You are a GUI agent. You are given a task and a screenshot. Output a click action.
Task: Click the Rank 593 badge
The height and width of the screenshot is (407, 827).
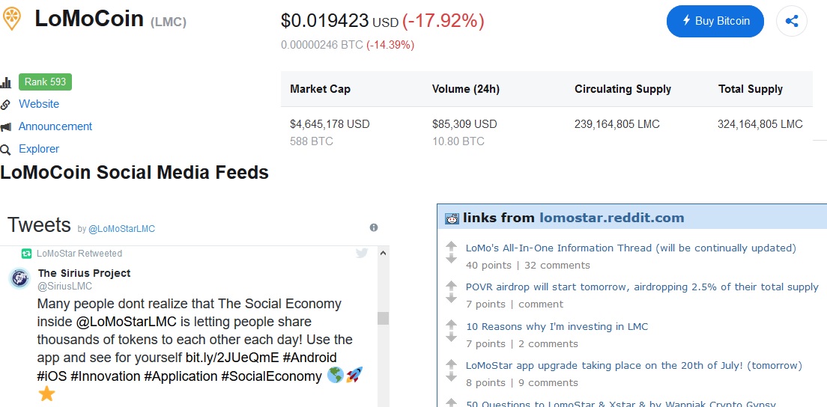tap(45, 82)
